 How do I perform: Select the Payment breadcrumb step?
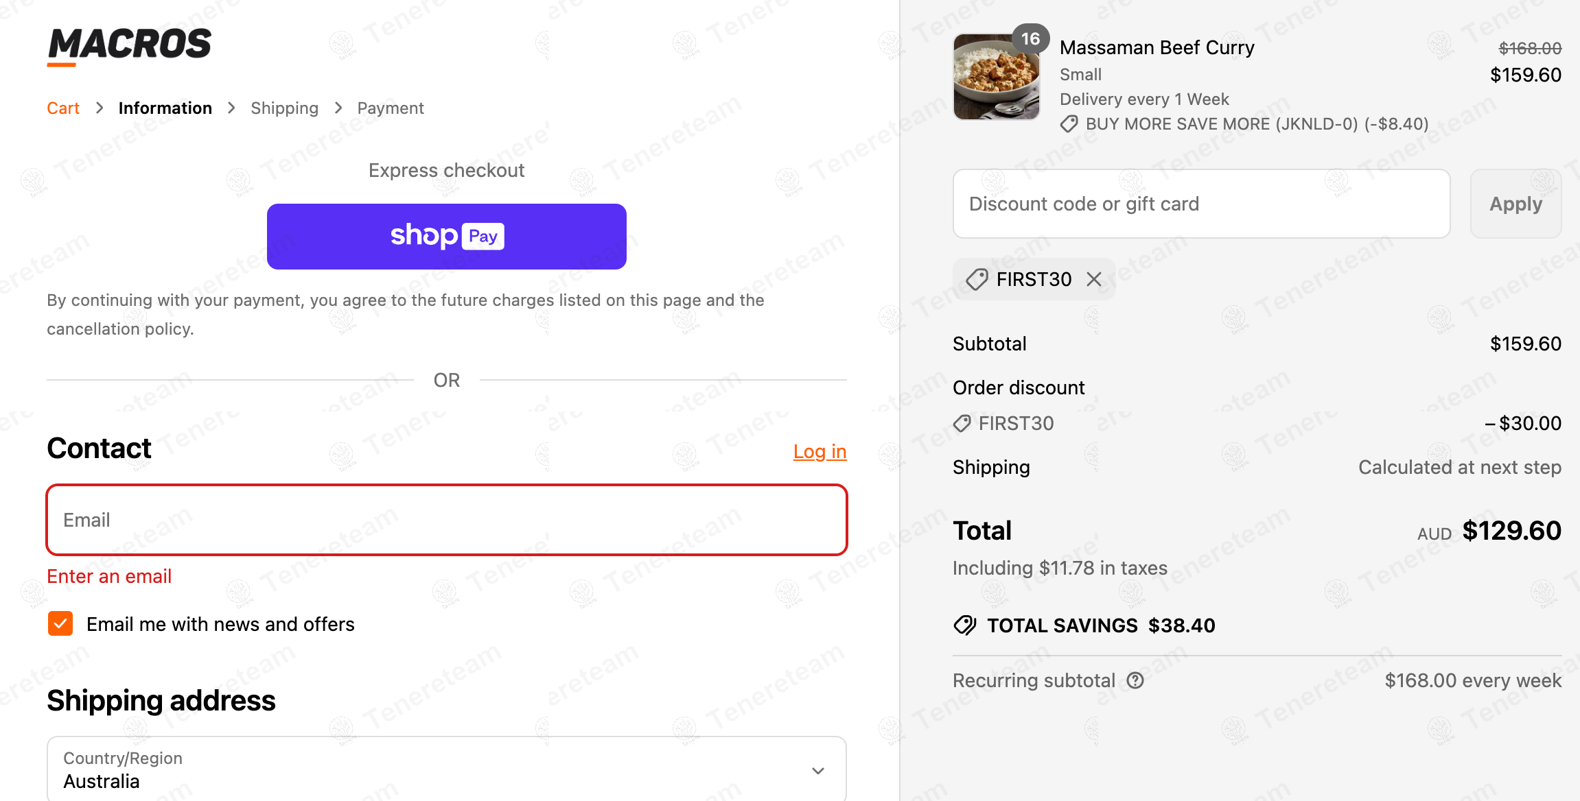390,108
